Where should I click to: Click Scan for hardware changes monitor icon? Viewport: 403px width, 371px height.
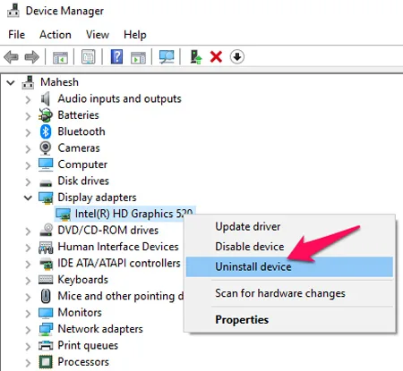[x=167, y=56]
